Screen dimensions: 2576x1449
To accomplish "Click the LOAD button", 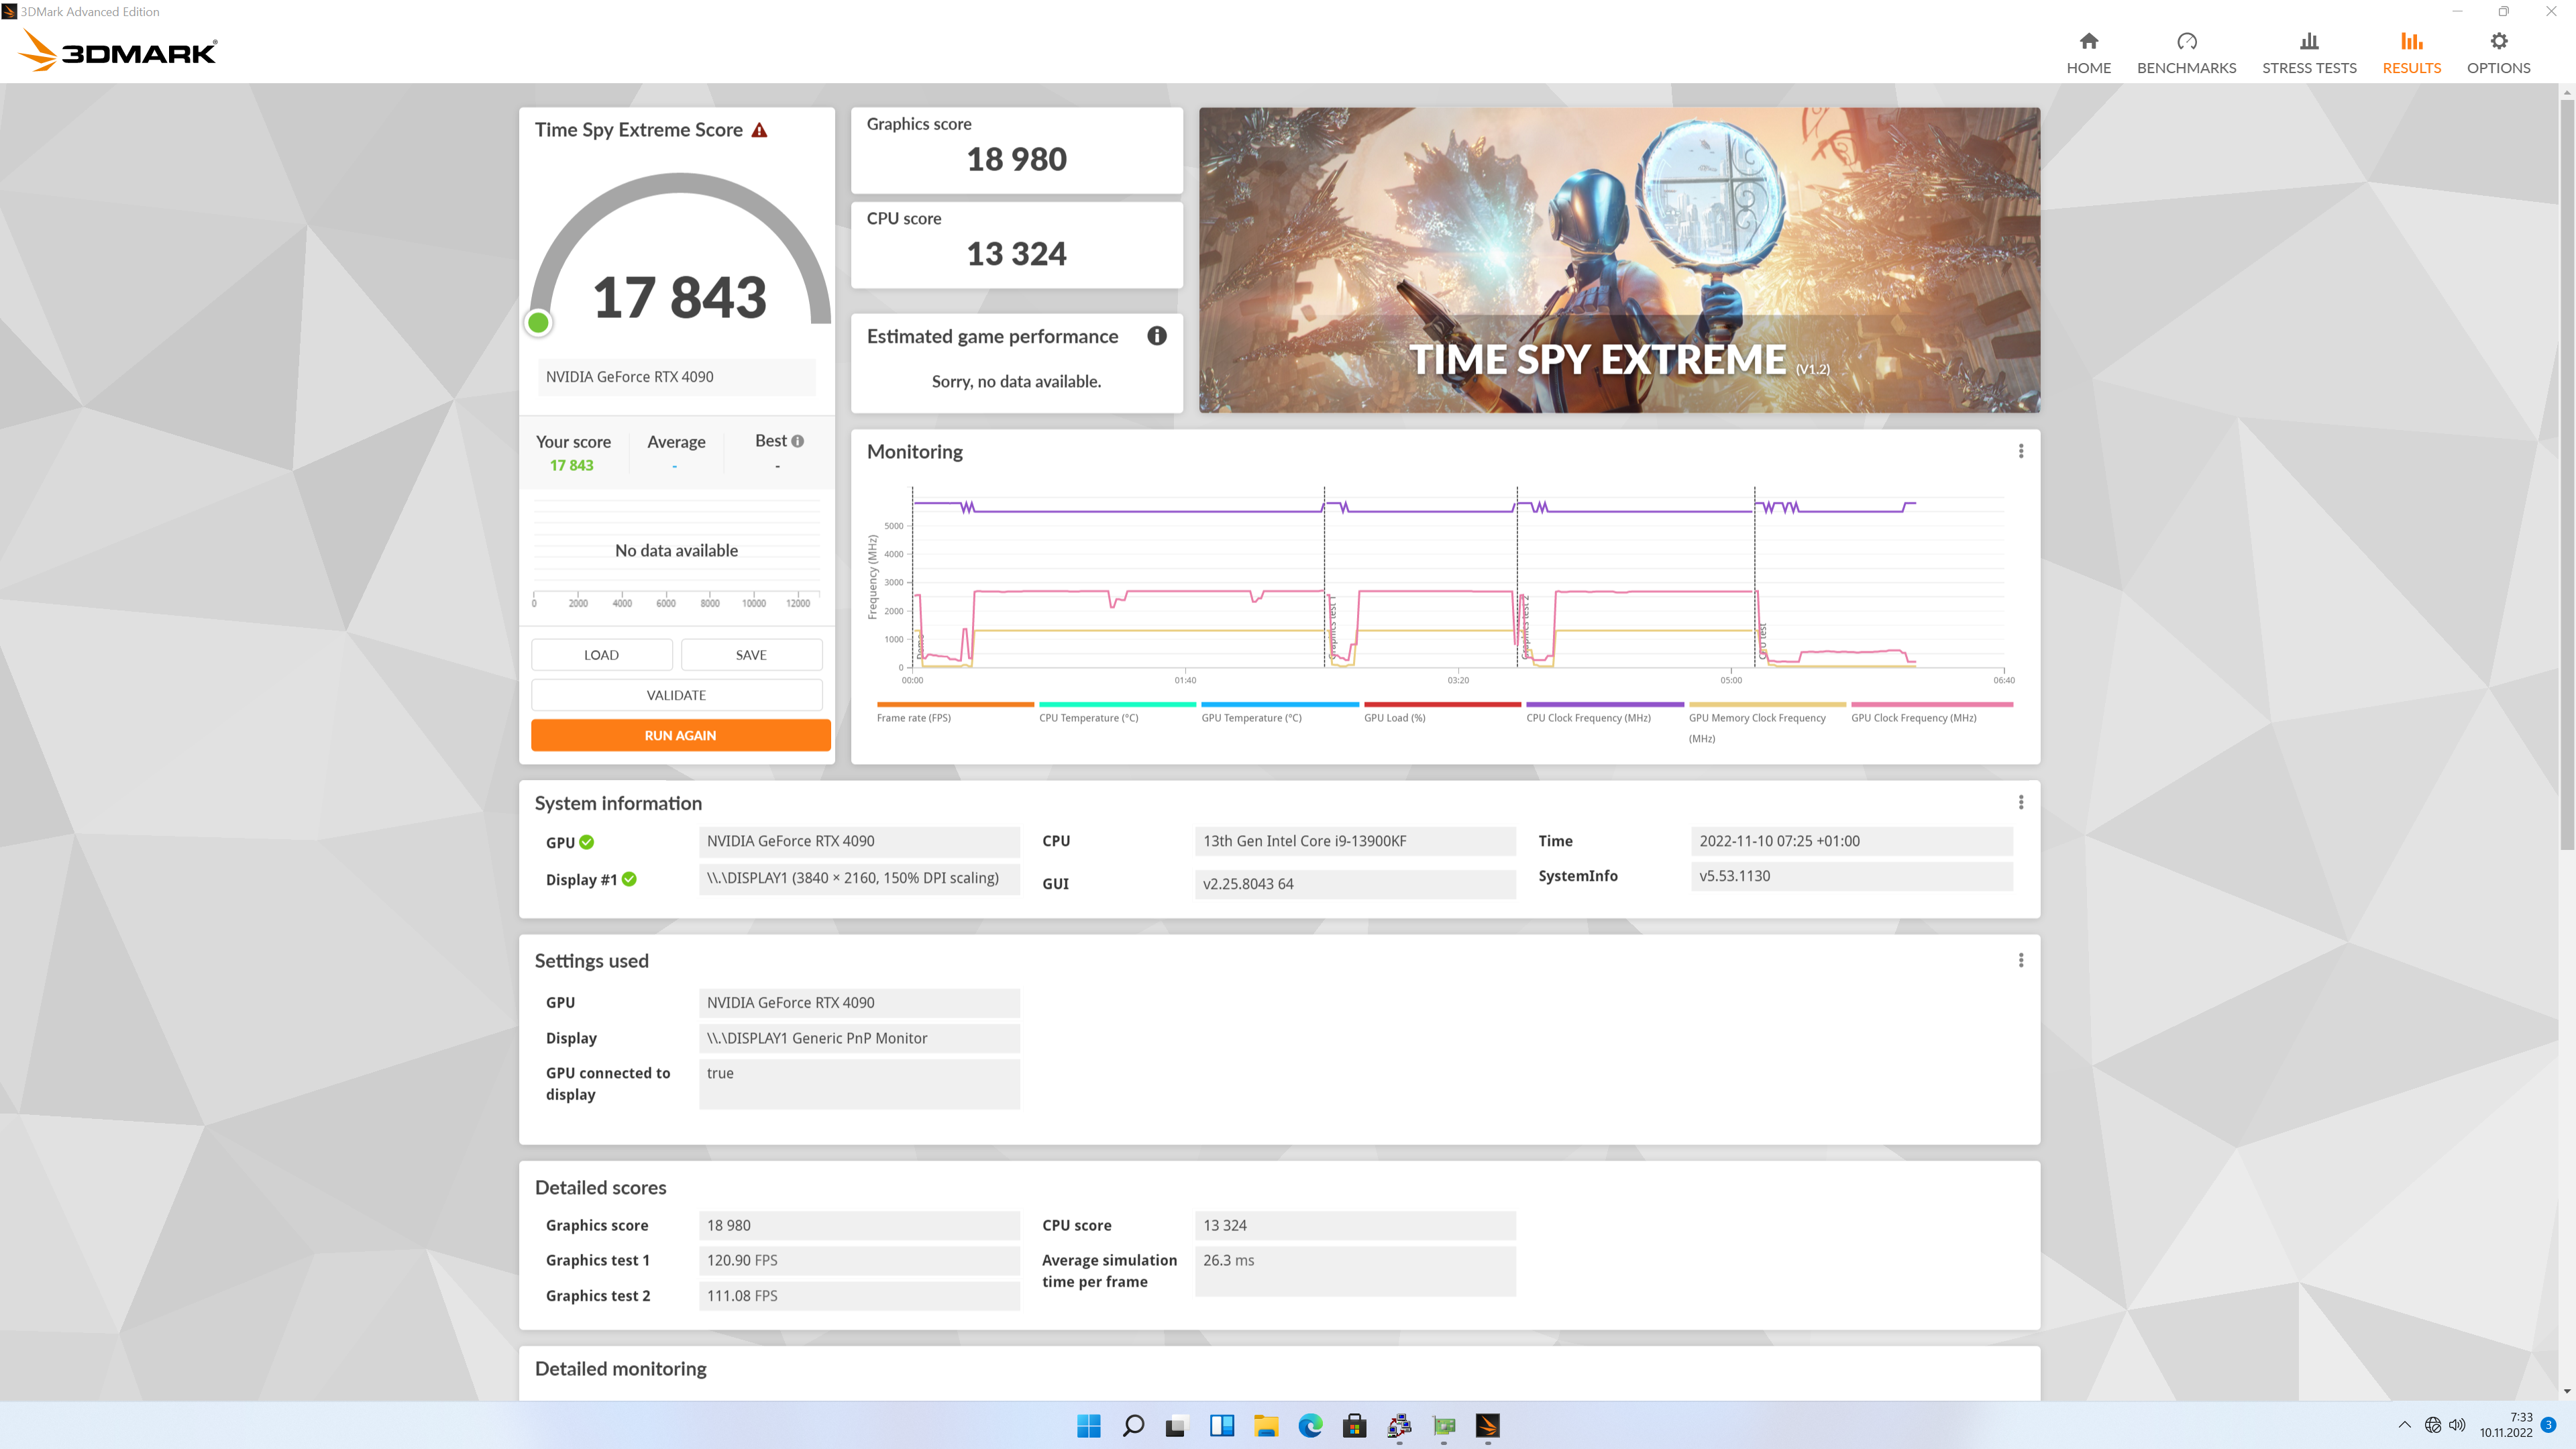I will pos(601,655).
